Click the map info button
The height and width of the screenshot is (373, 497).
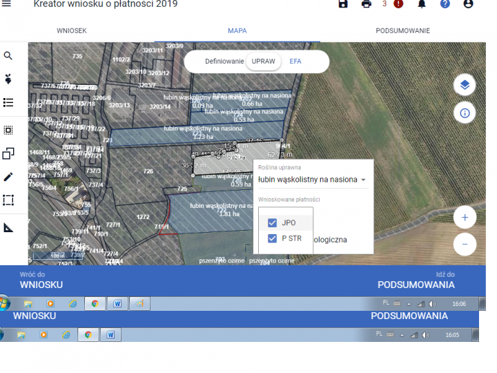(465, 113)
